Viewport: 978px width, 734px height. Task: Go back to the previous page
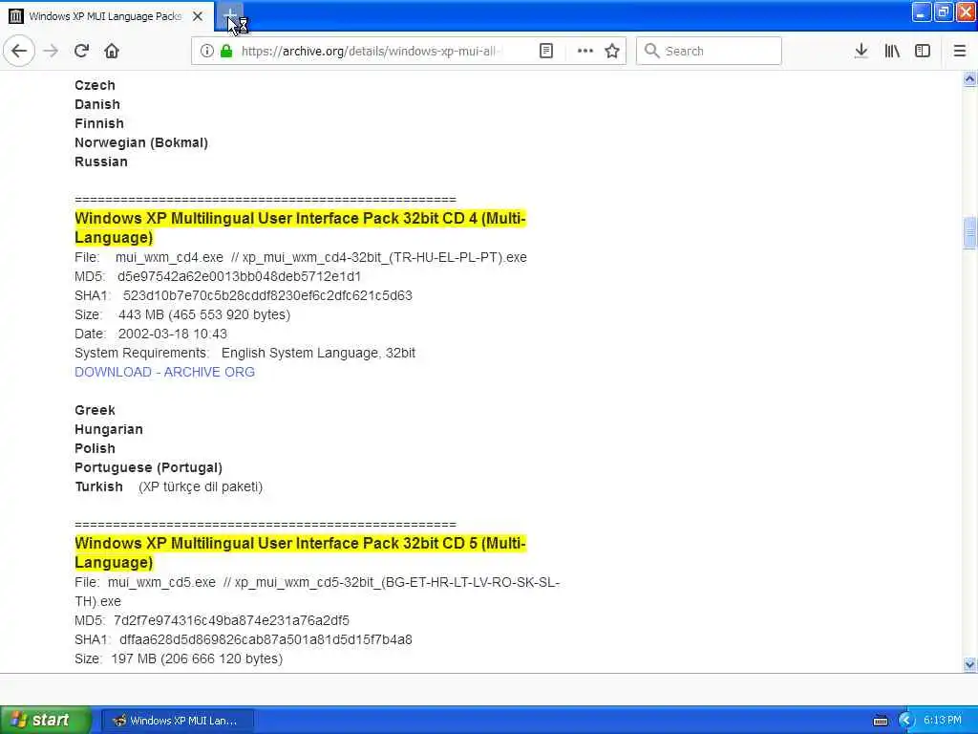click(19, 51)
